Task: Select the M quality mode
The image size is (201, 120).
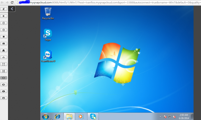Action: click(x=3, y=85)
